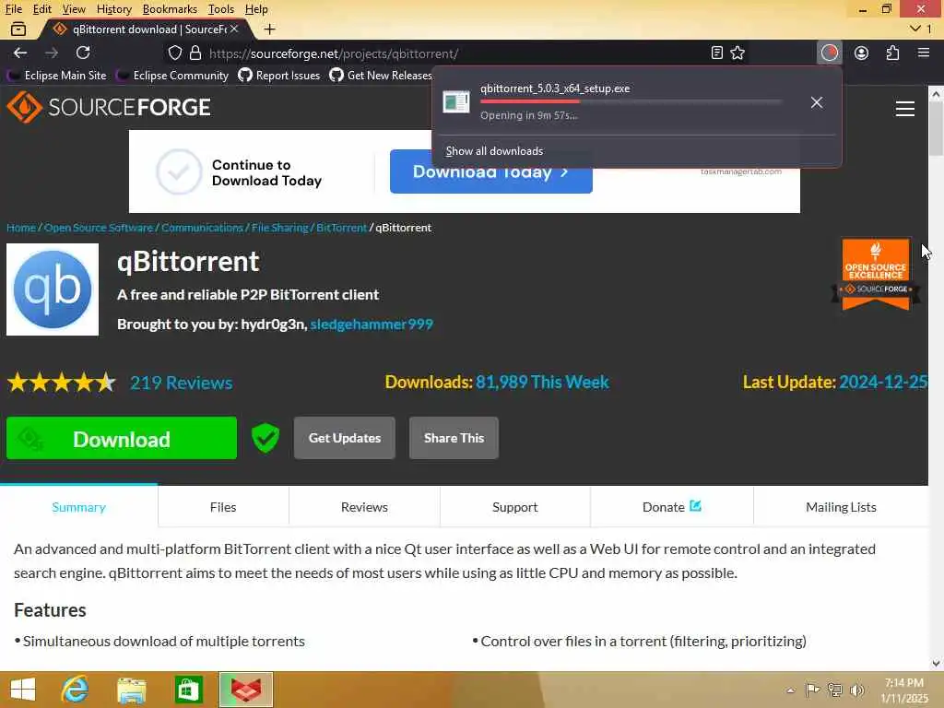Image resolution: width=944 pixels, height=708 pixels.
Task: Click the Open Source Excellence badge
Action: pyautogui.click(x=876, y=275)
